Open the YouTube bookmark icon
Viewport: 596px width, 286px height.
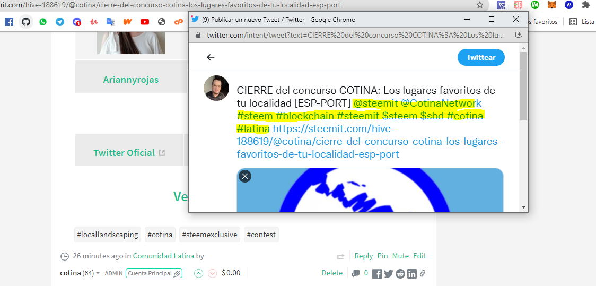coord(145,22)
